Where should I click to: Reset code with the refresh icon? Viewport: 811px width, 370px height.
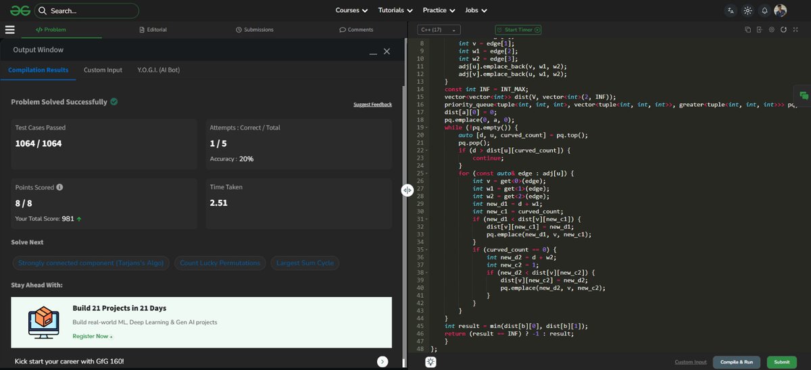(x=783, y=30)
